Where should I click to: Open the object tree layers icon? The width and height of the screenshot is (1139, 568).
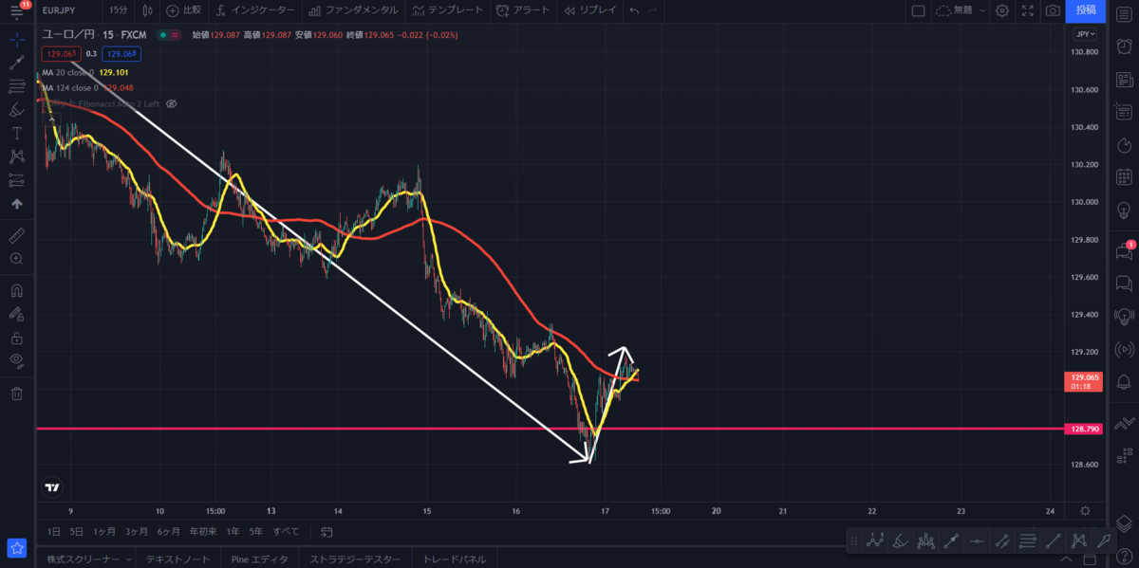pos(1124,523)
